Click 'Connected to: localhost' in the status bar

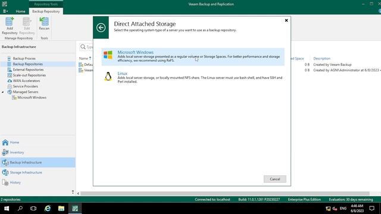213,200
